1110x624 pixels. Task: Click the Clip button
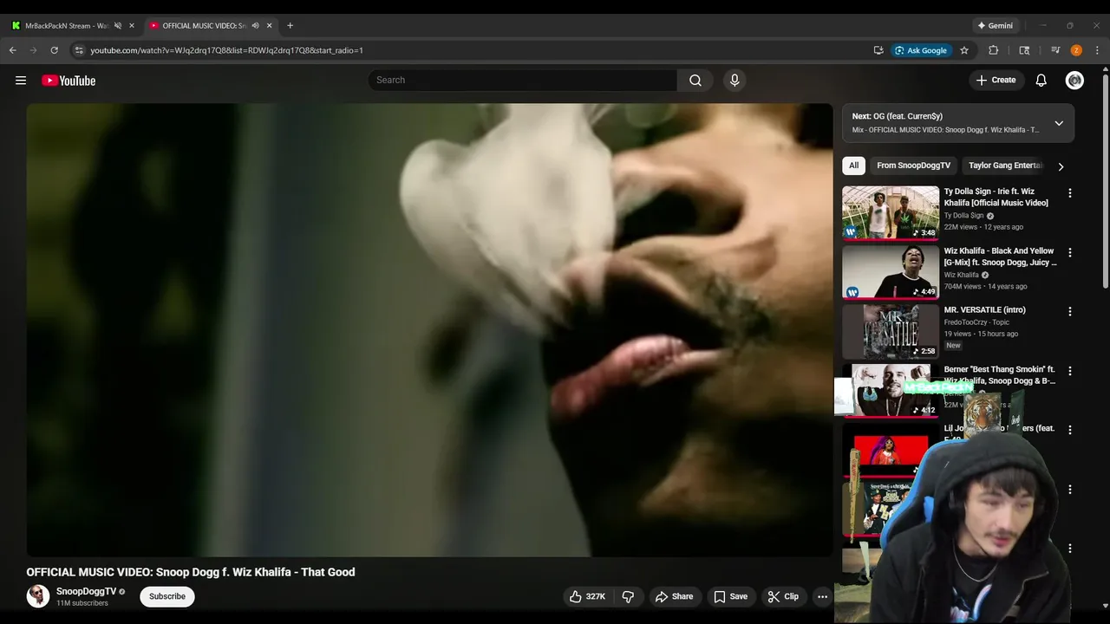pyautogui.click(x=783, y=596)
